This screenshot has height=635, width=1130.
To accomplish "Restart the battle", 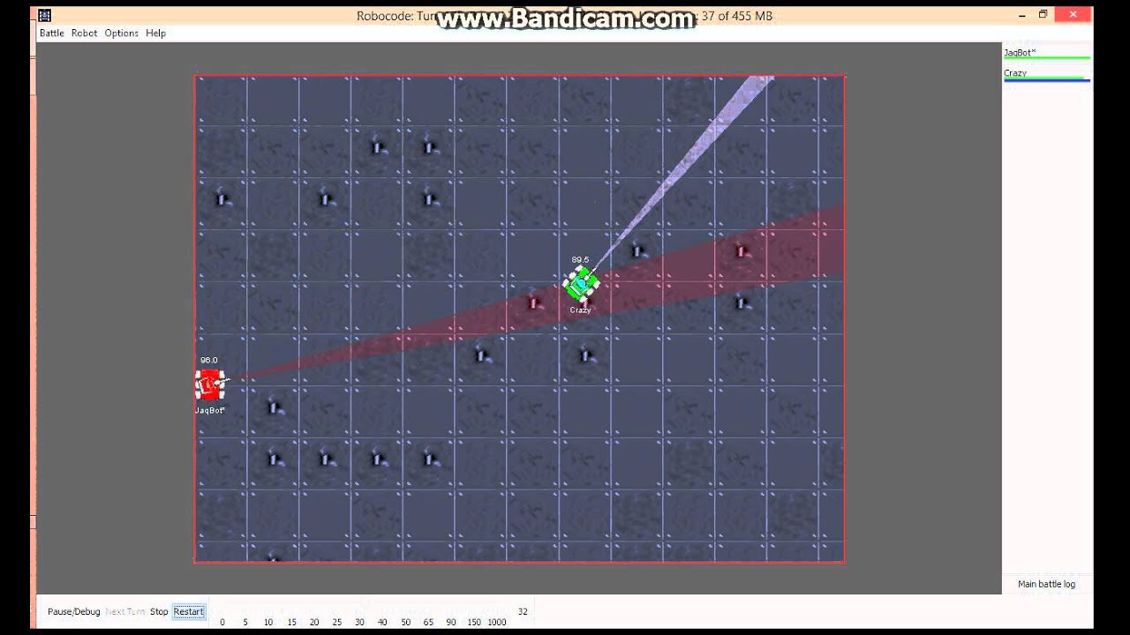I will pyautogui.click(x=189, y=611).
